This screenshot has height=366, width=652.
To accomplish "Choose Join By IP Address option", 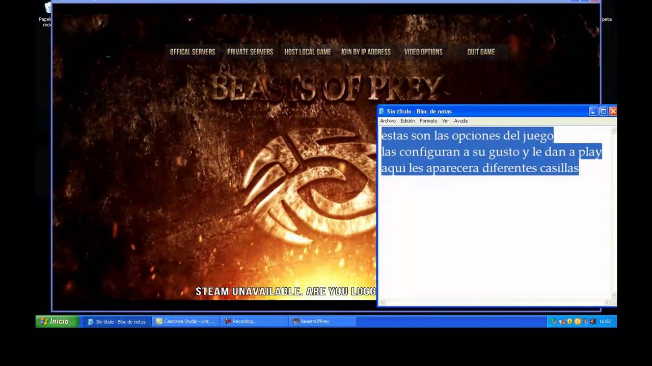I will 366,52.
